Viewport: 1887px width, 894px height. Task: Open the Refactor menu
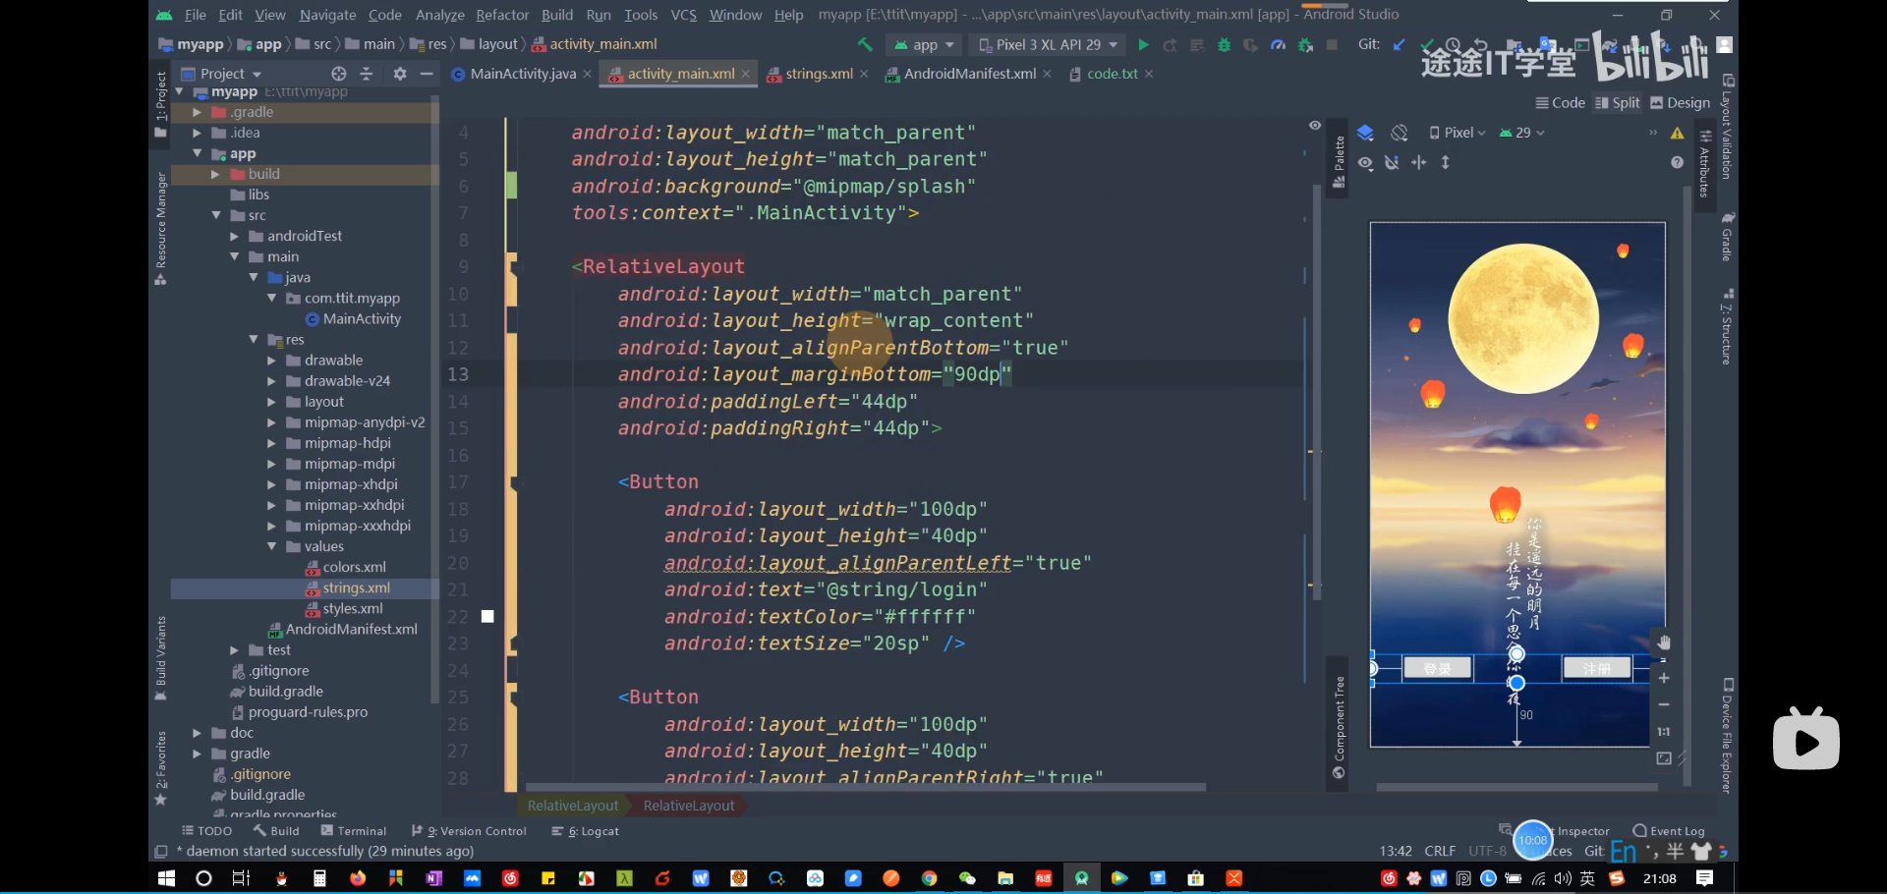click(x=502, y=15)
